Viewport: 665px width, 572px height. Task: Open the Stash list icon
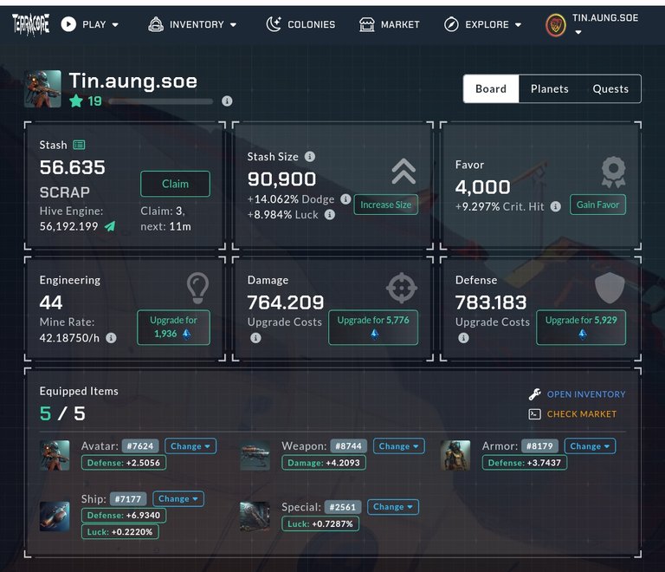(79, 145)
